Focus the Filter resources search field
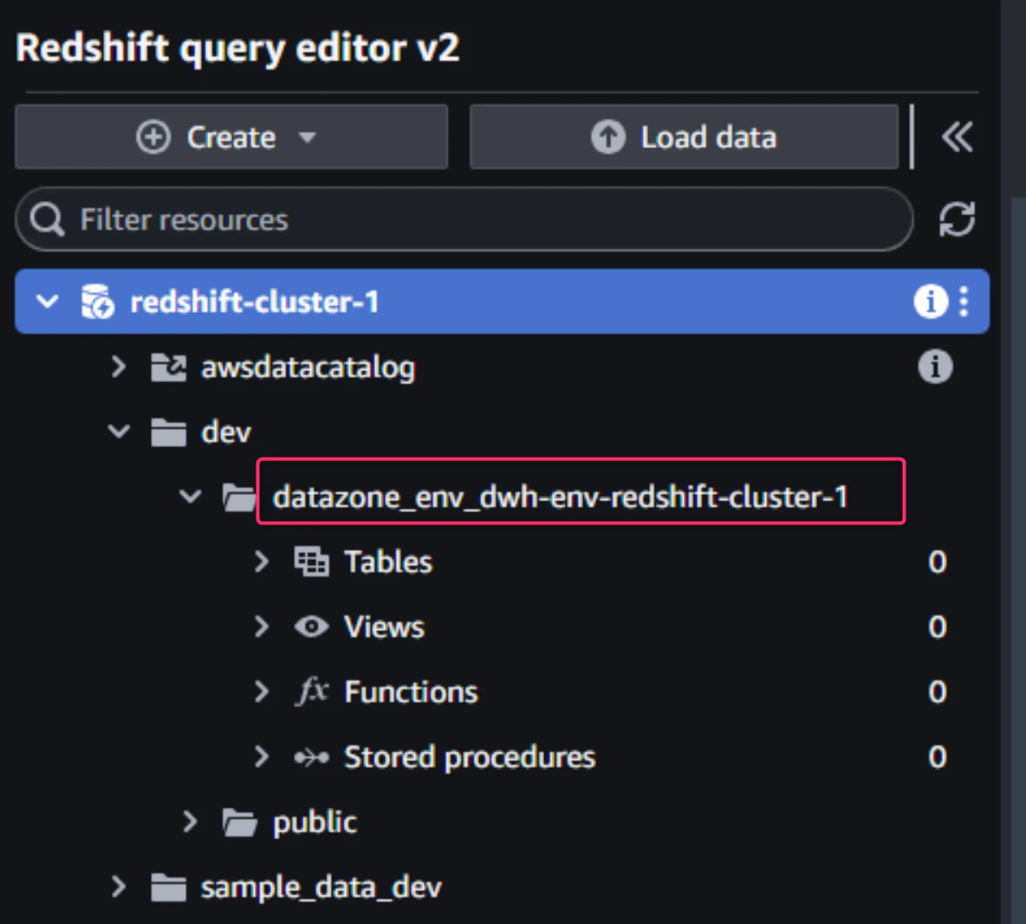This screenshot has height=924, width=1026. point(464,219)
